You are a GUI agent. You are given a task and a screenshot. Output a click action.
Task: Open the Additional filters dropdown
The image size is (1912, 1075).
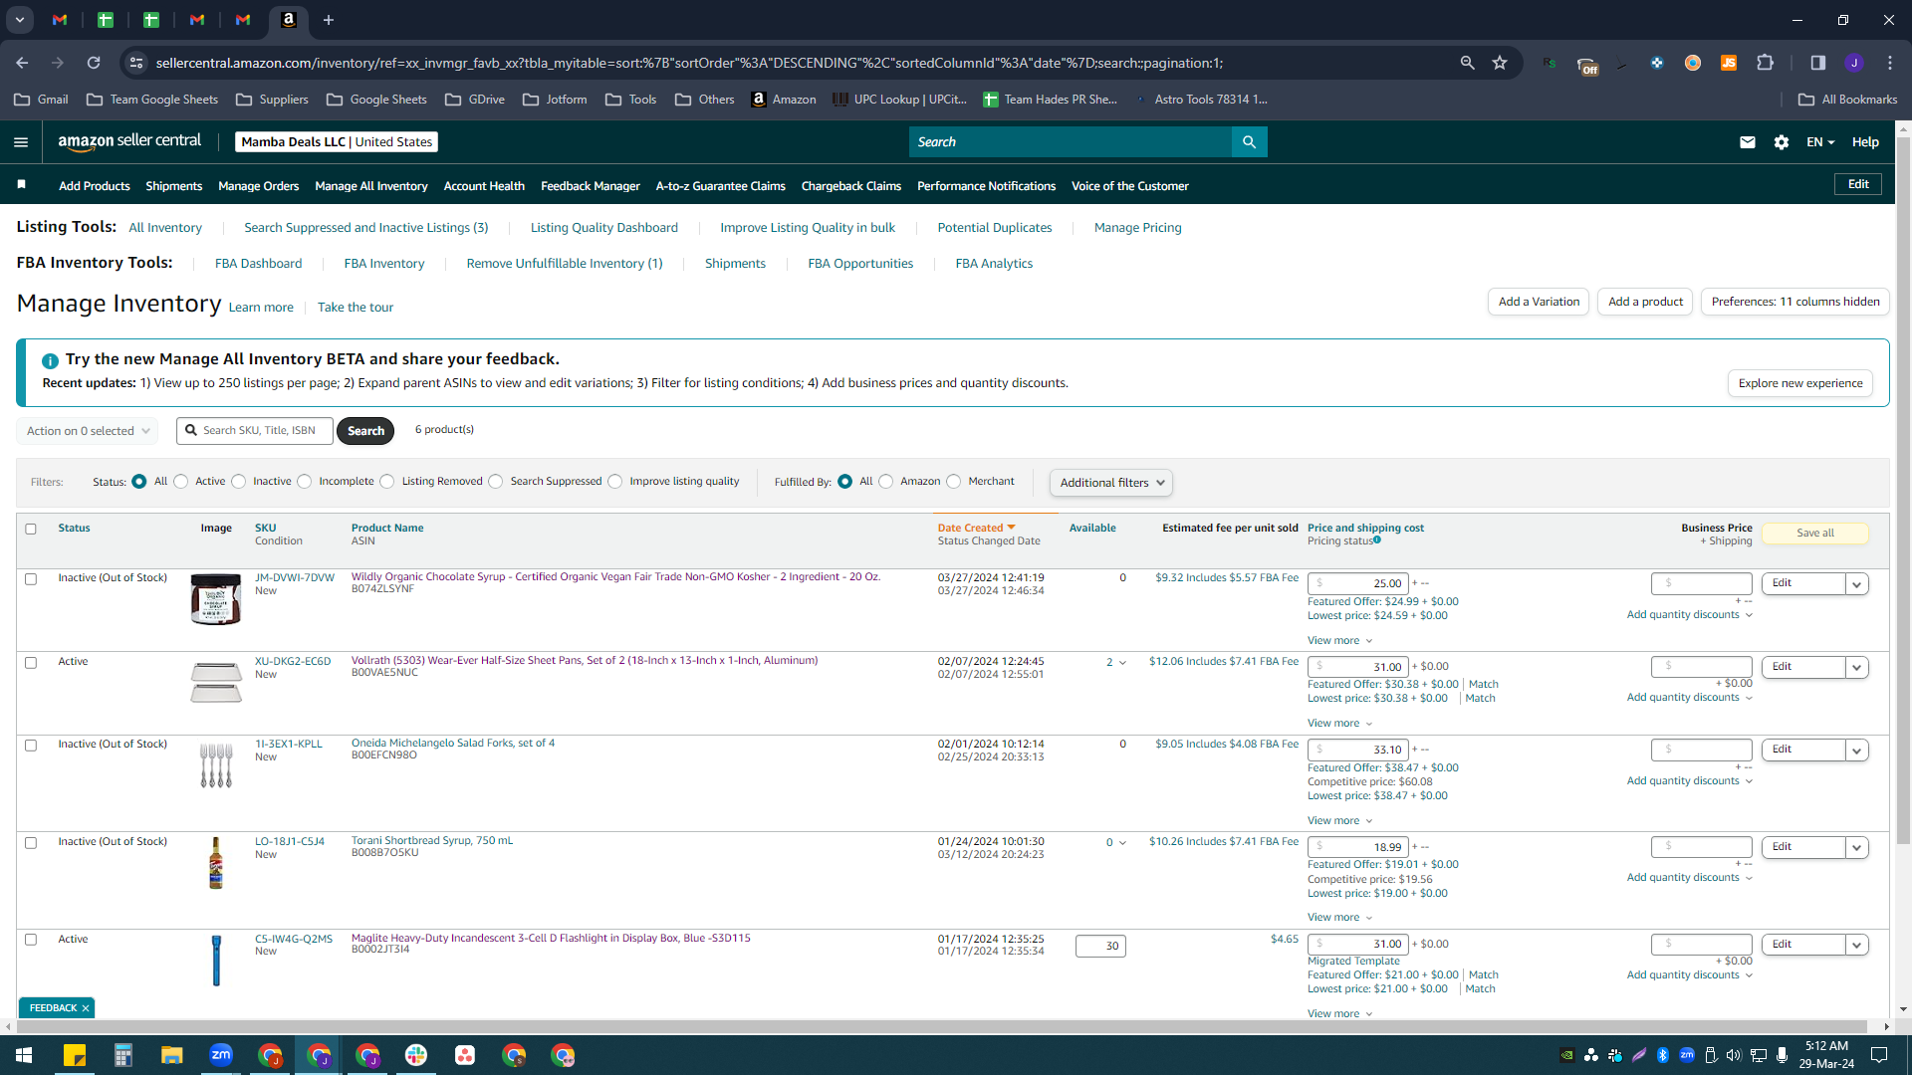tap(1110, 483)
